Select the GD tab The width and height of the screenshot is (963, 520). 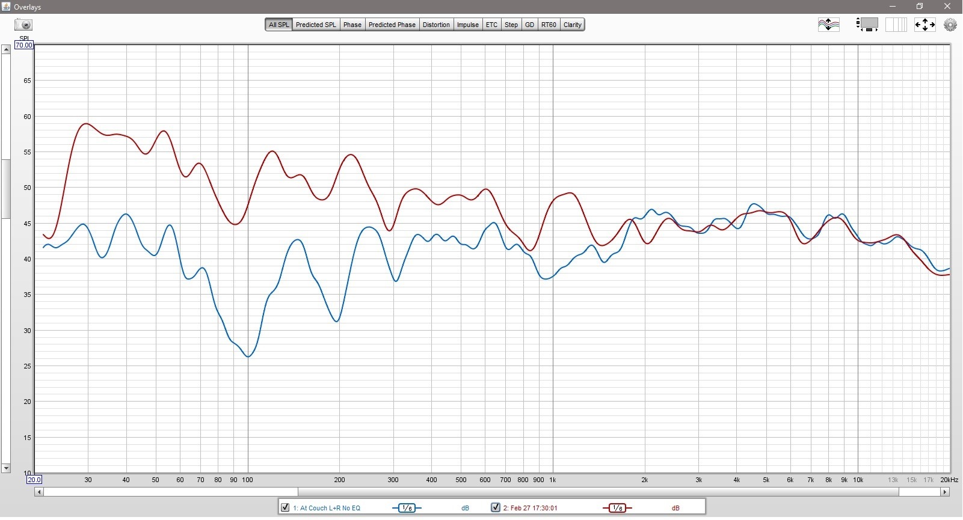(529, 25)
